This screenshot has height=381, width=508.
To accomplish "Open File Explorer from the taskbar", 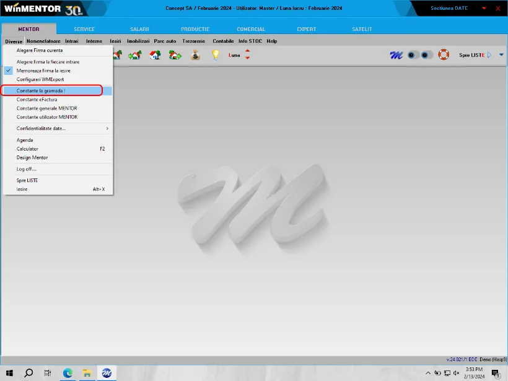I will click(x=87, y=373).
